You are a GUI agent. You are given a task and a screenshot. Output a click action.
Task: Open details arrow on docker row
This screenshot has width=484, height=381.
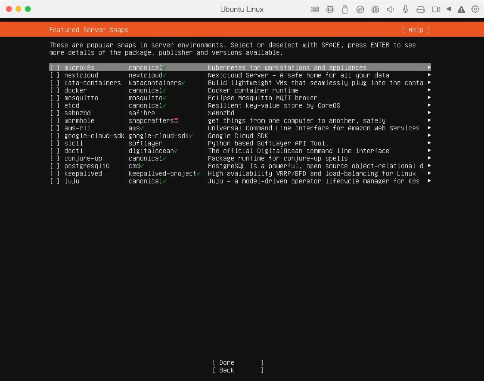[429, 90]
